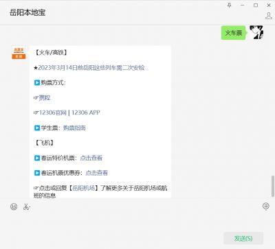The width and height of the screenshot is (275, 249).
Task: Click the 火车票 sent message bubble
Action: click(233, 33)
